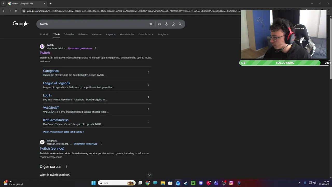Open a new browser tab with plus icon
The width and height of the screenshot is (332, 187).
click(x=50, y=4)
